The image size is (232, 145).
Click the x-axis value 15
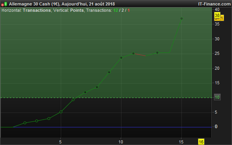pos(181,142)
